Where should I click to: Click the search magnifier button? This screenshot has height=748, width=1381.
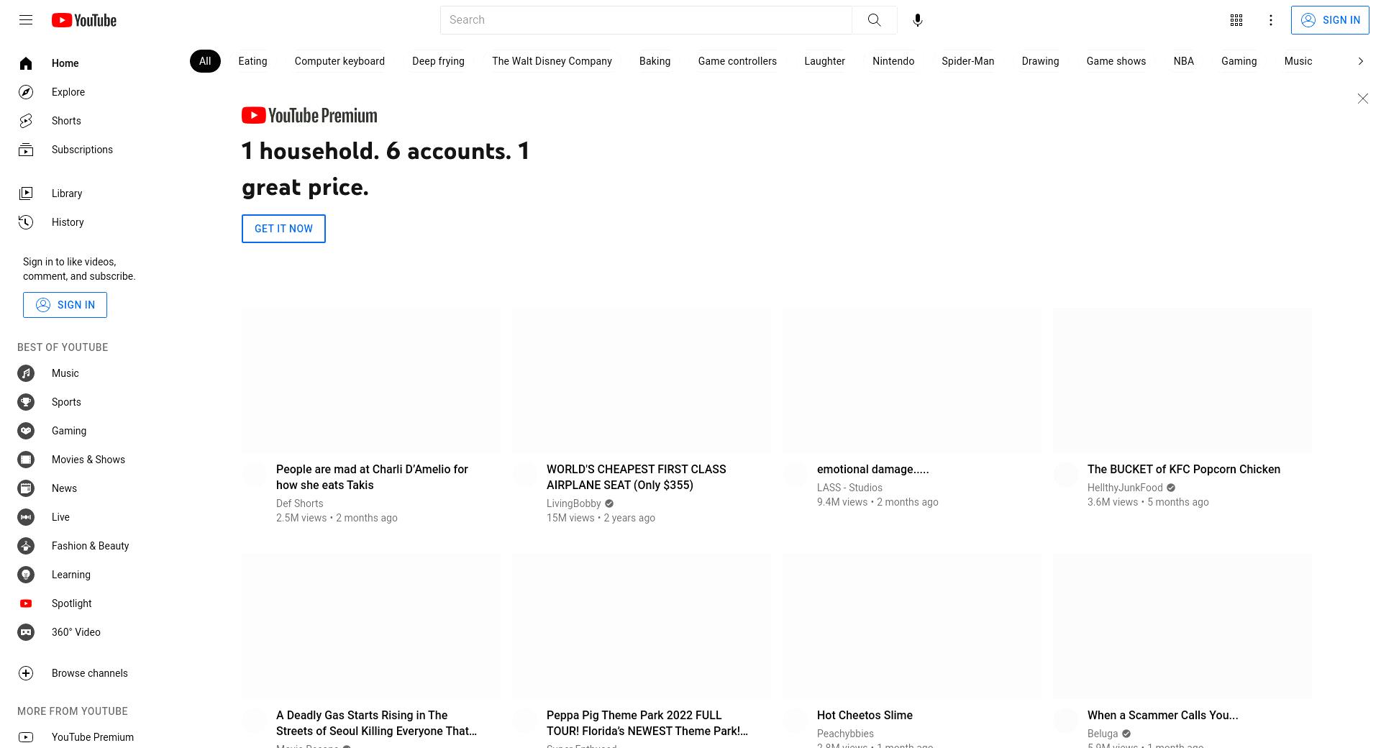click(x=874, y=20)
